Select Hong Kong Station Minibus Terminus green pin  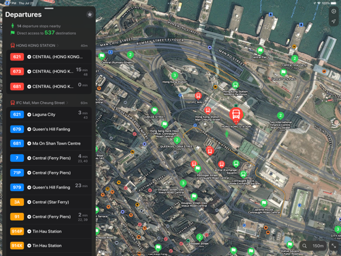pos(235,85)
